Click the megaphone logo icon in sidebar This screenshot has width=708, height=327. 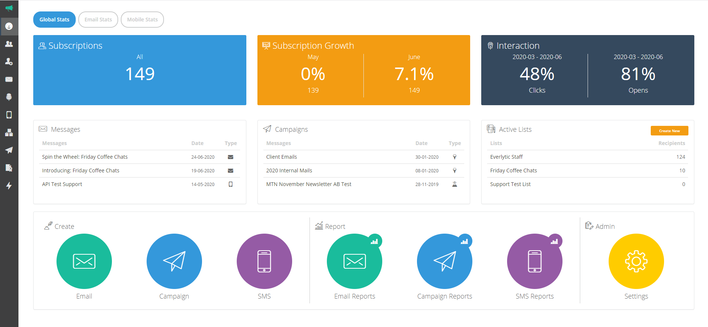[9, 8]
